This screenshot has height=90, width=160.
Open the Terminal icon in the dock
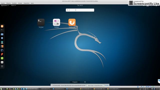coord(2,30)
